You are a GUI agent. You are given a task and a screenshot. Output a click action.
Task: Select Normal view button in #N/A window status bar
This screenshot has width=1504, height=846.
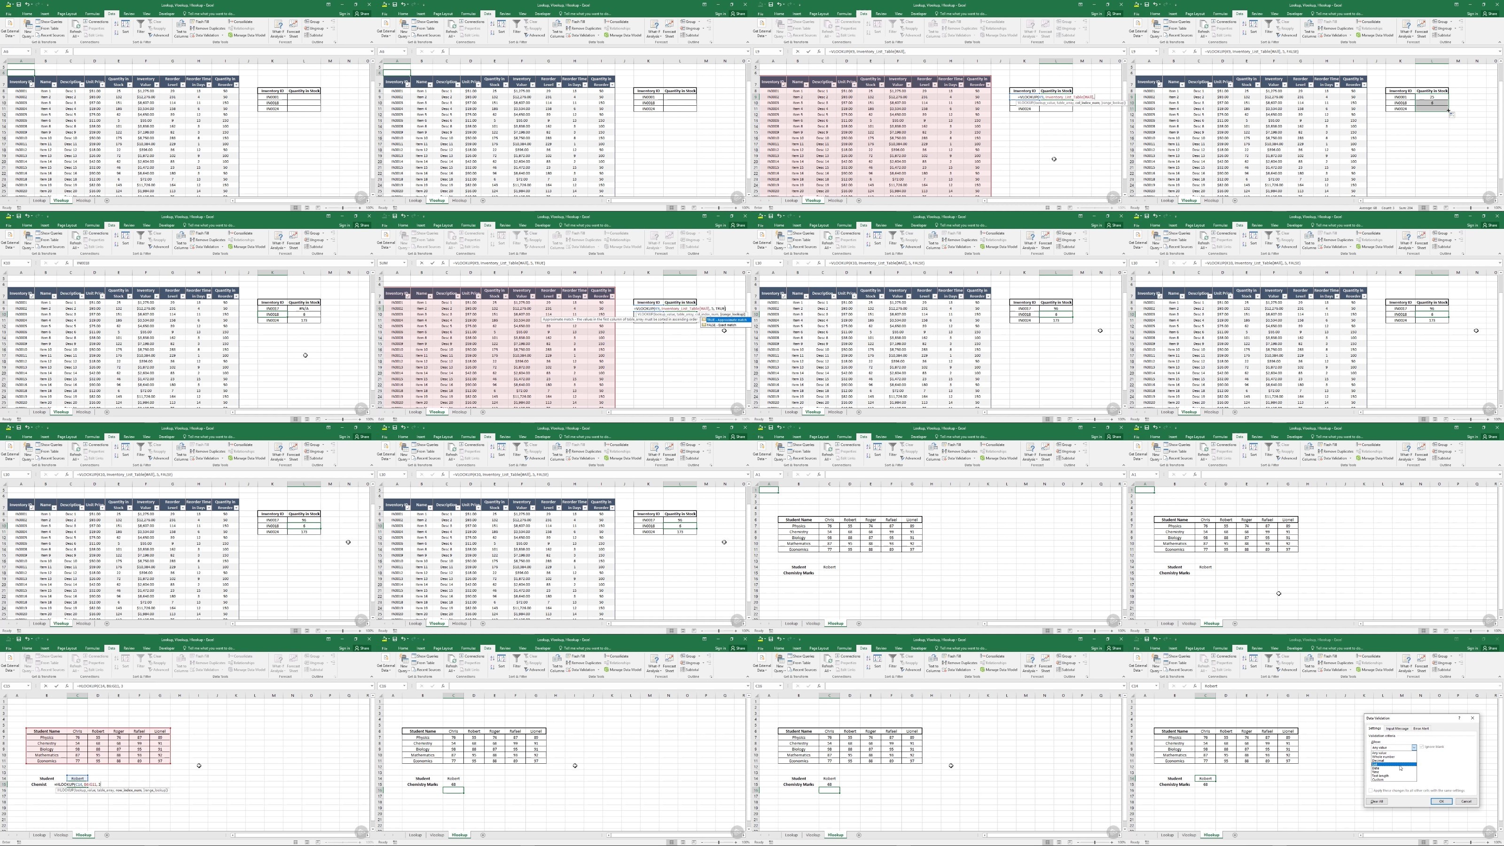point(296,419)
